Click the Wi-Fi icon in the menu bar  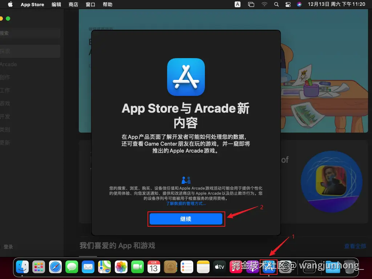click(x=264, y=4)
